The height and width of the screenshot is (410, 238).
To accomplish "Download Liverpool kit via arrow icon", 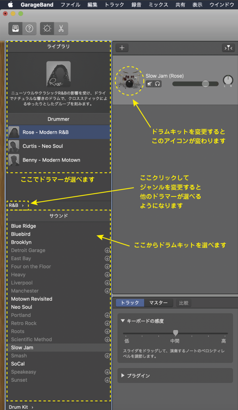I will [x=107, y=283].
